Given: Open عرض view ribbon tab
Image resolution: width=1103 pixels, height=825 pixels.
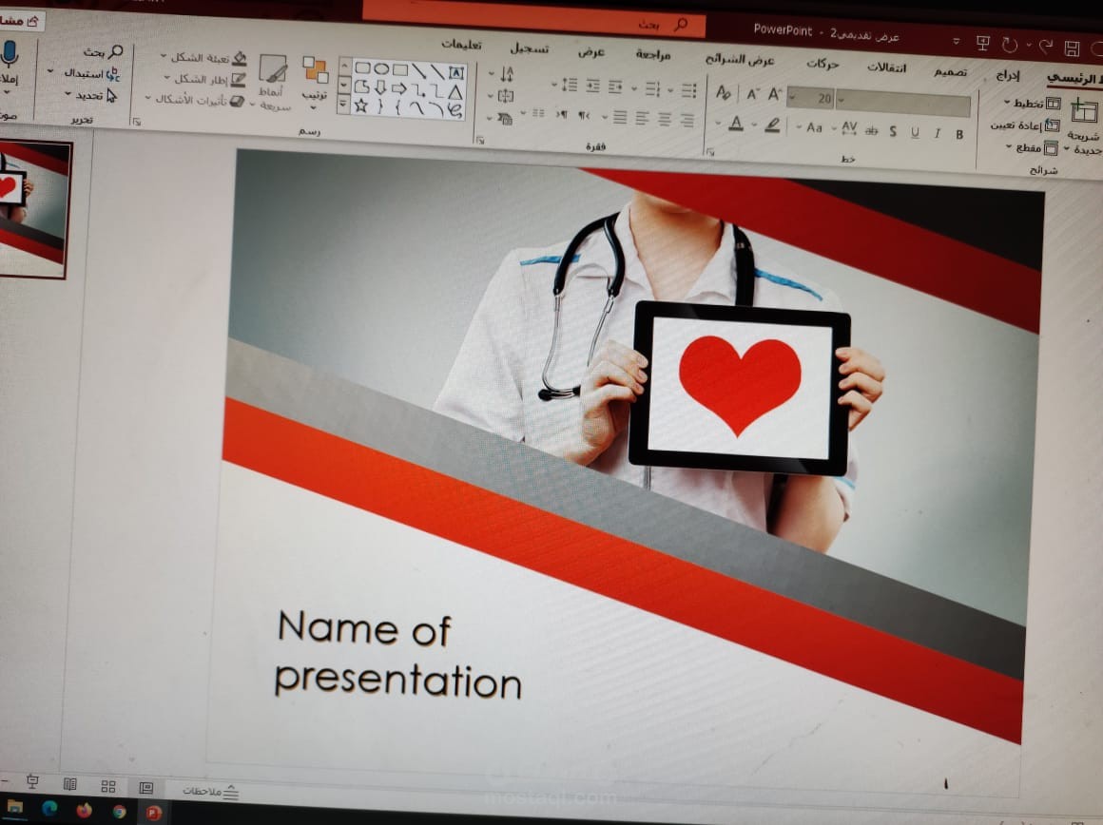Looking at the screenshot, I should [x=591, y=51].
